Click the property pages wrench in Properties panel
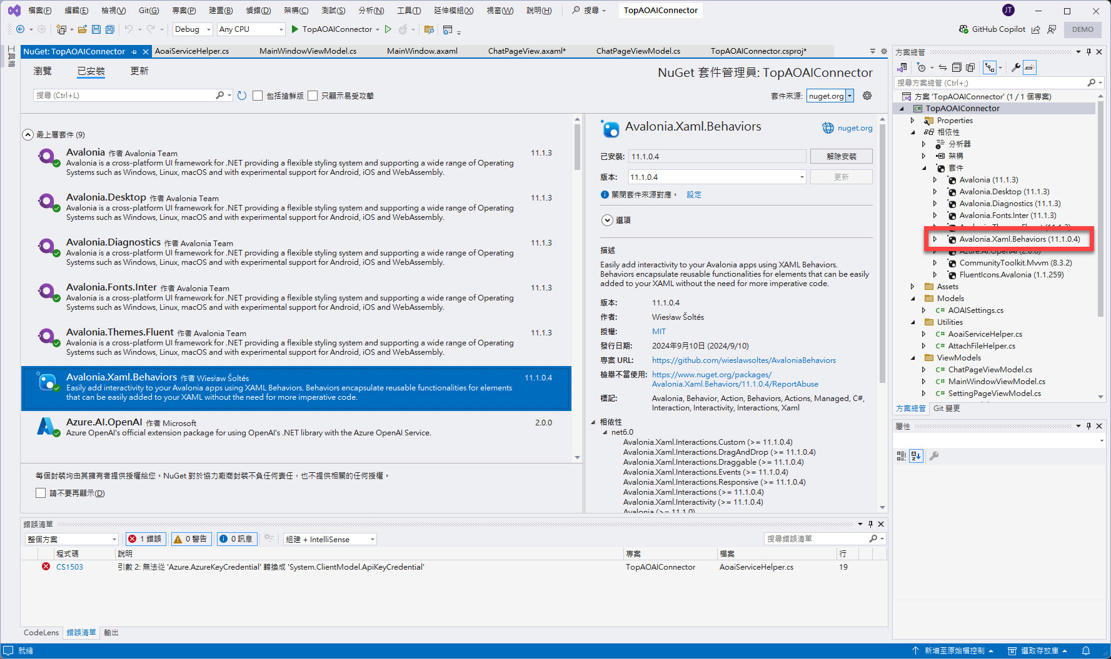This screenshot has height=659, width=1111. pyautogui.click(x=934, y=456)
